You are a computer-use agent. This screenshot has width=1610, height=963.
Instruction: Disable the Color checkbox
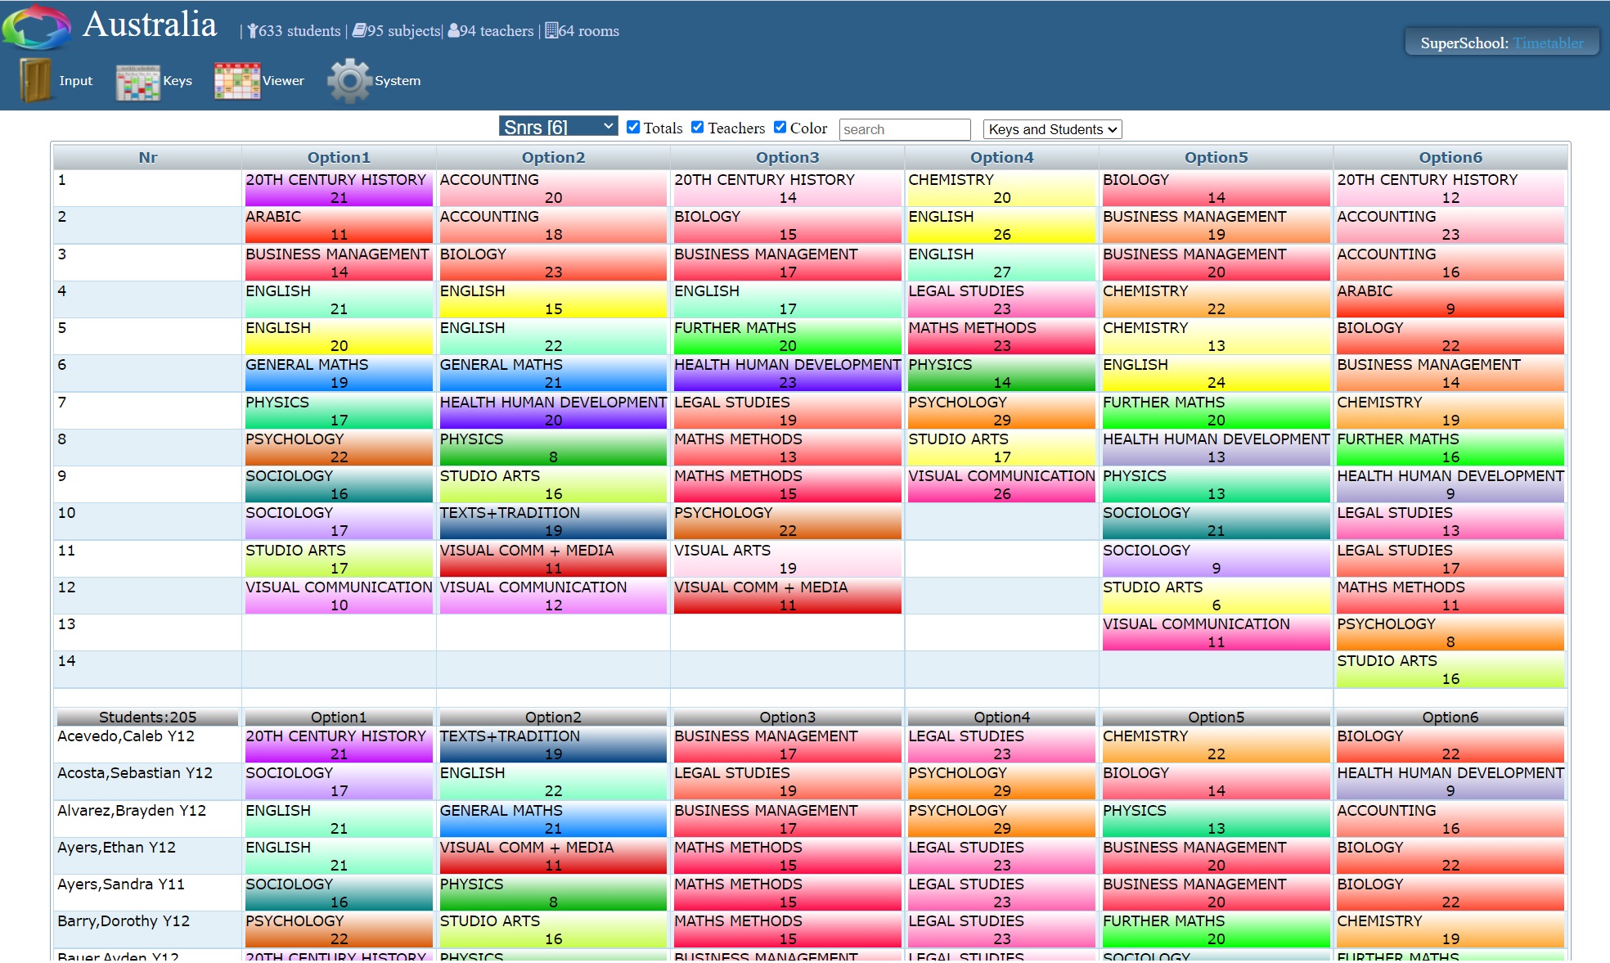click(780, 127)
